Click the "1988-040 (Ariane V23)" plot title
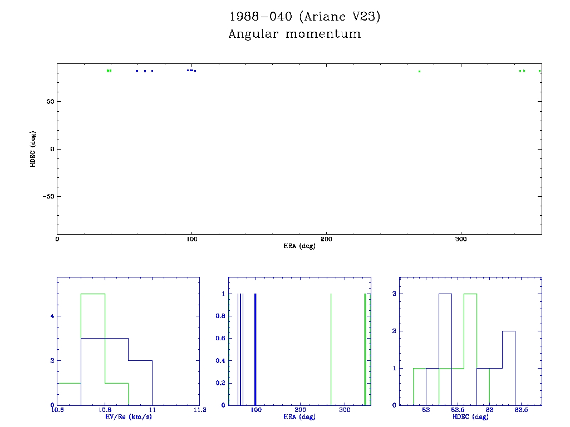570x427 pixels. coord(304,17)
